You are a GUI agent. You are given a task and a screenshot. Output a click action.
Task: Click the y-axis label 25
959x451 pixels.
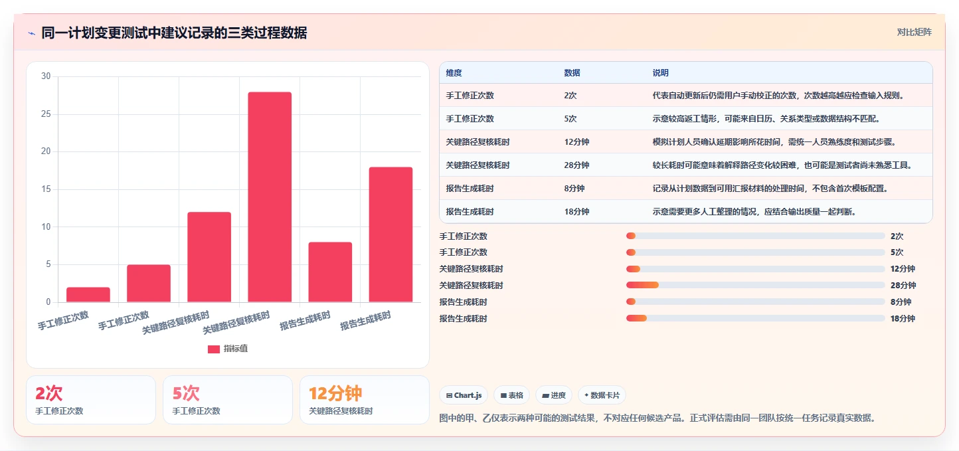click(x=46, y=114)
